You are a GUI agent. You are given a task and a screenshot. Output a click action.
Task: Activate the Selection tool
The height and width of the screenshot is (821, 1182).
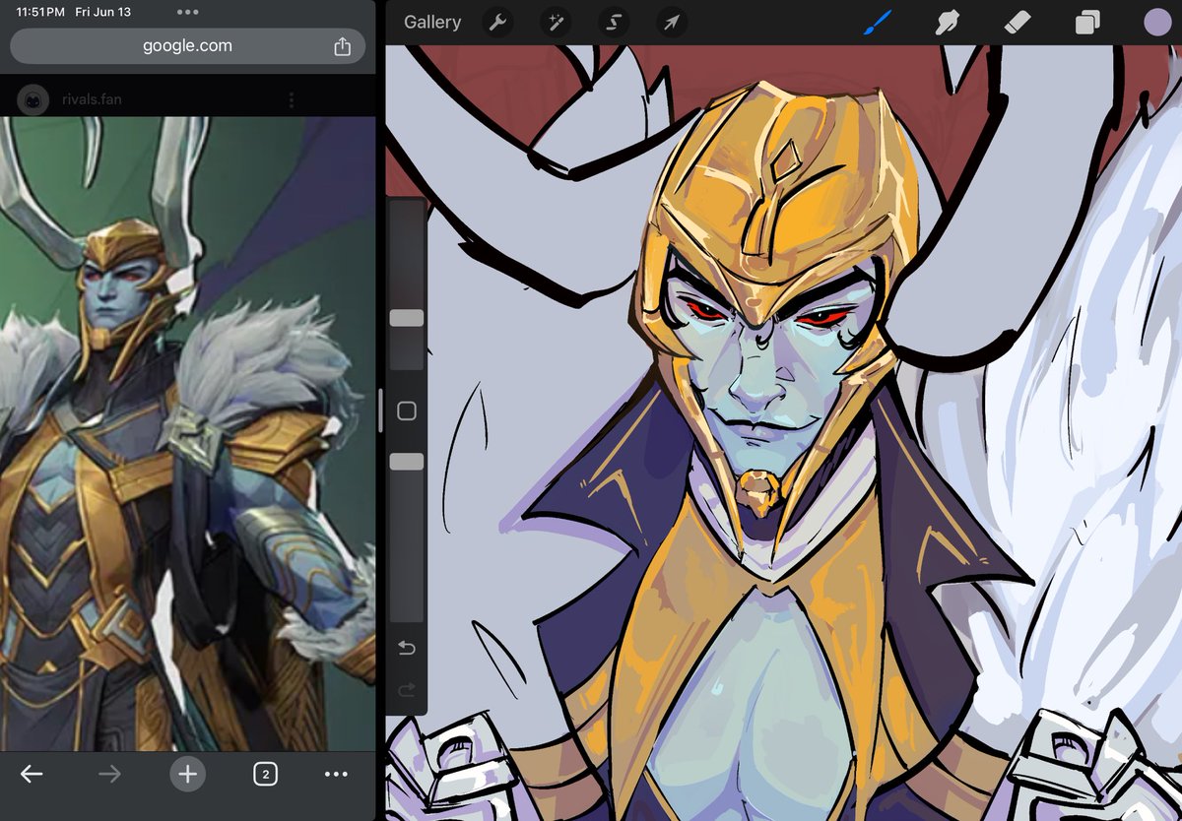click(x=615, y=22)
